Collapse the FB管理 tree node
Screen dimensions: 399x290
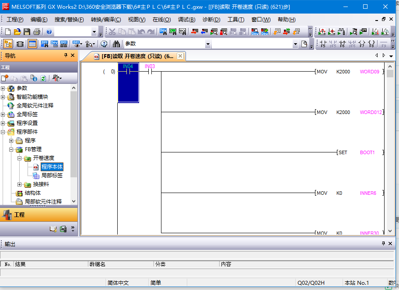click(x=12, y=149)
